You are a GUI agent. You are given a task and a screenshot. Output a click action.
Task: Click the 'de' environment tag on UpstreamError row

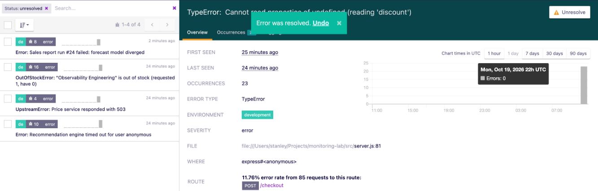point(21,98)
